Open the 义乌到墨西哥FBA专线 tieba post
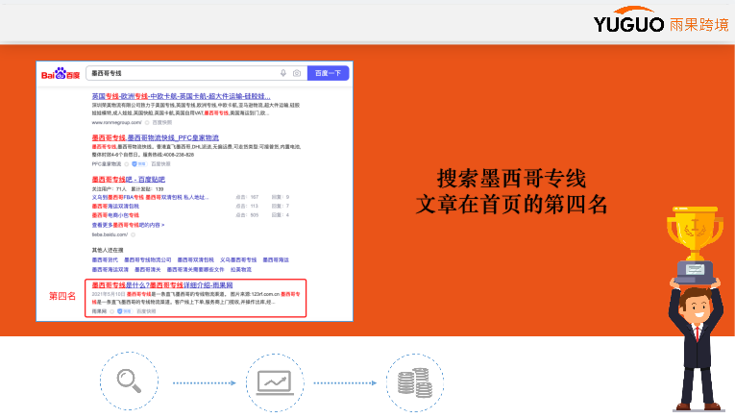The height and width of the screenshot is (418, 735). pyautogui.click(x=151, y=197)
